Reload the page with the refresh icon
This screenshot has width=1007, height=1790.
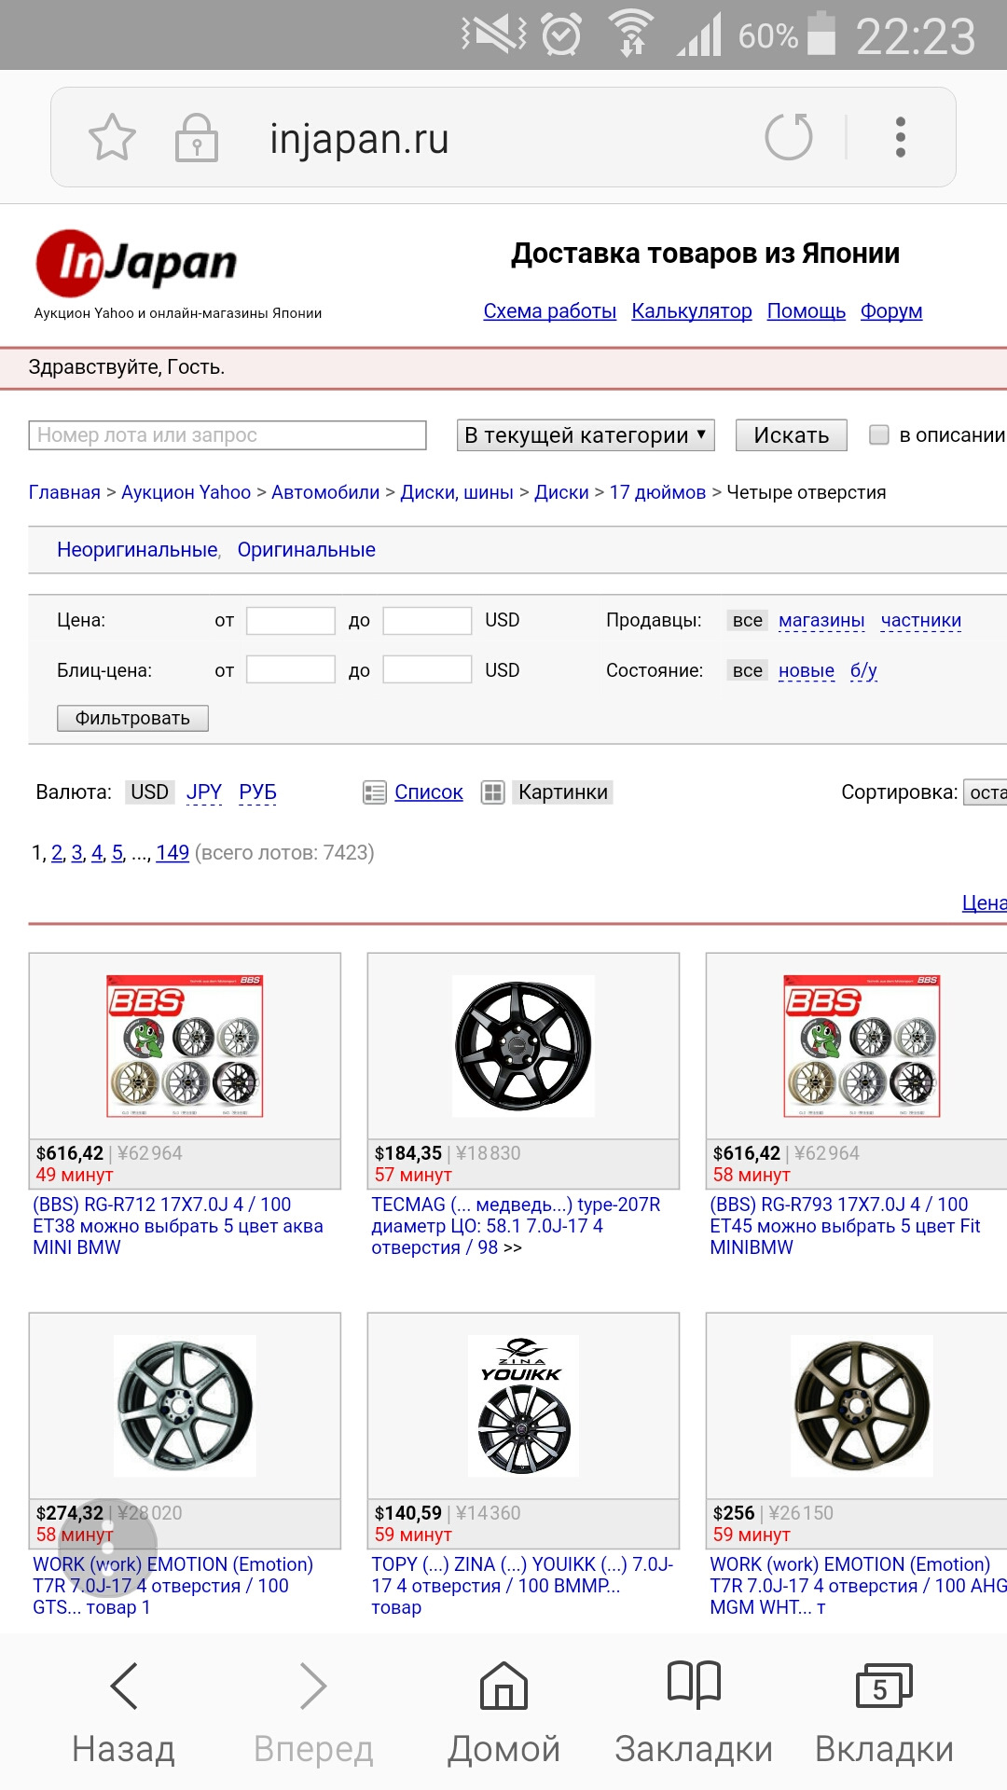[x=789, y=137]
